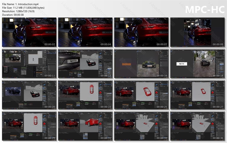Open the frame stamped 00:00:09
Viewport: 227px width, 143px height.
point(197,32)
